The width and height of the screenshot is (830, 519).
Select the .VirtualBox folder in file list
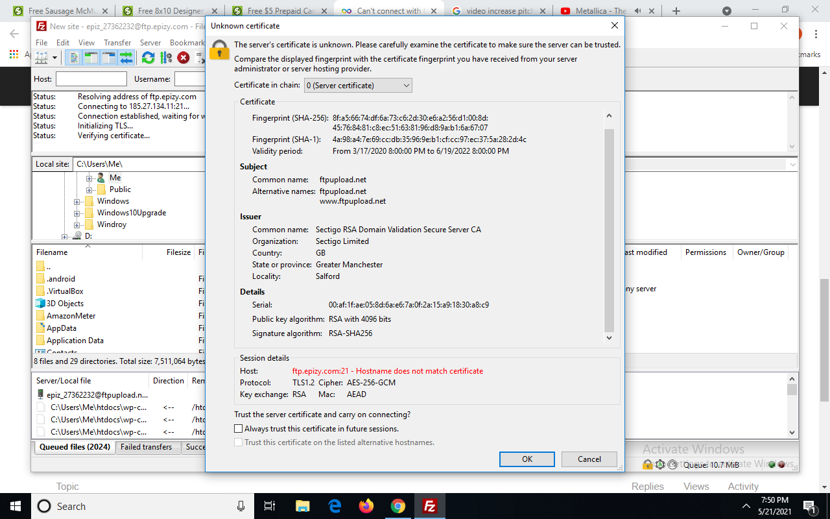point(65,291)
